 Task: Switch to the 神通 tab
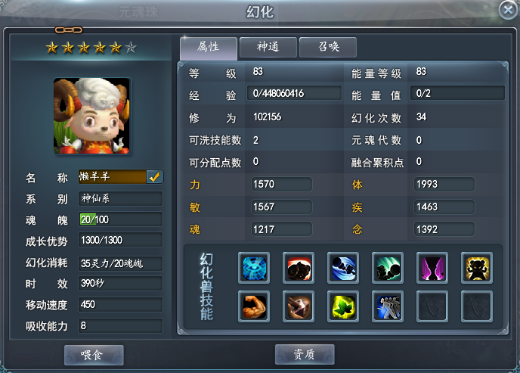tap(268, 47)
